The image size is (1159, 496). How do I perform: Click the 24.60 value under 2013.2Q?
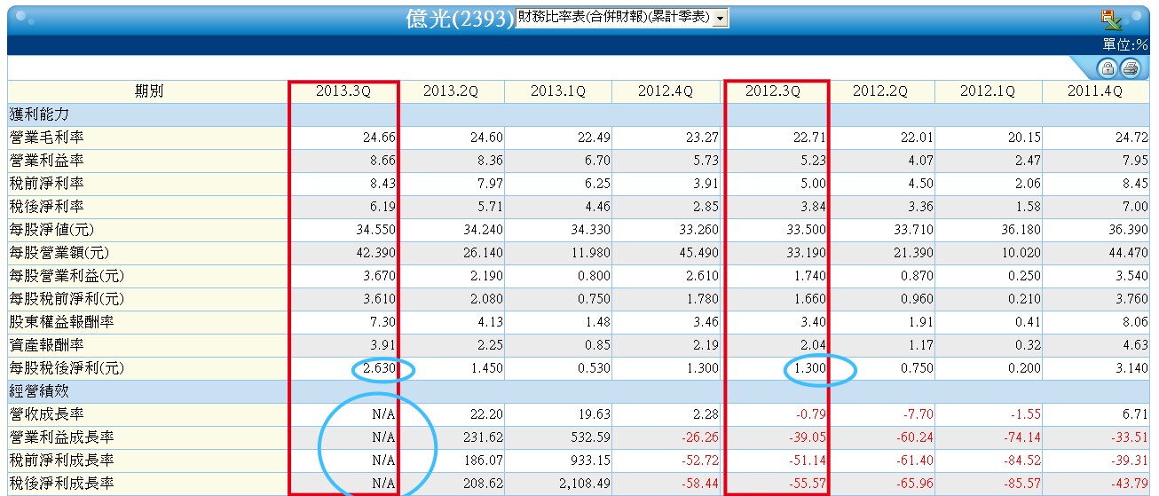[x=486, y=138]
